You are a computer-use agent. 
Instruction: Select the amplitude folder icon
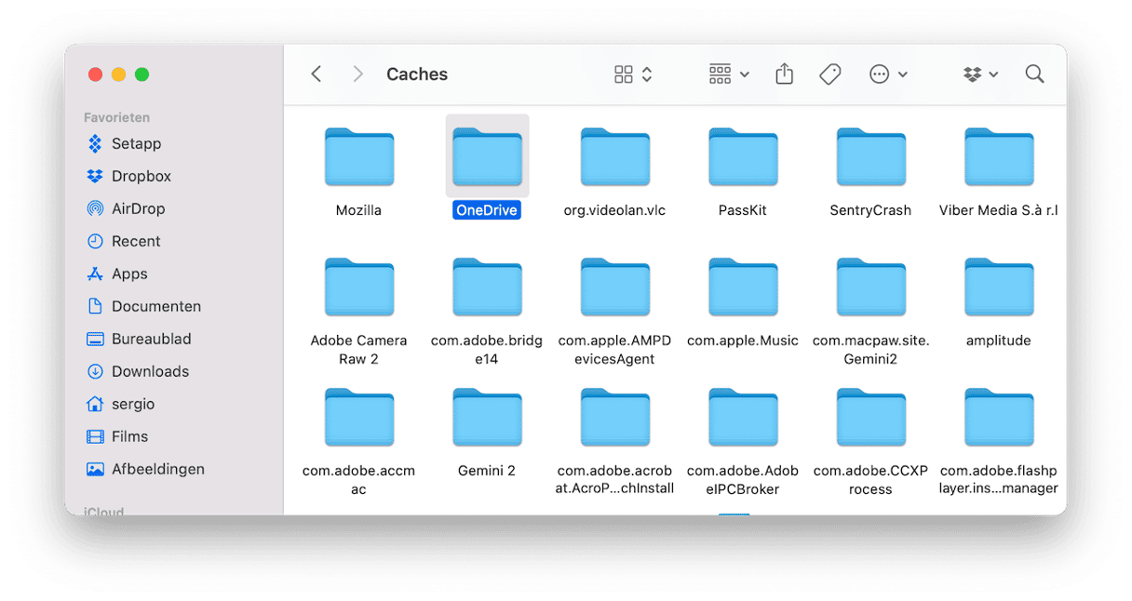[x=999, y=287]
